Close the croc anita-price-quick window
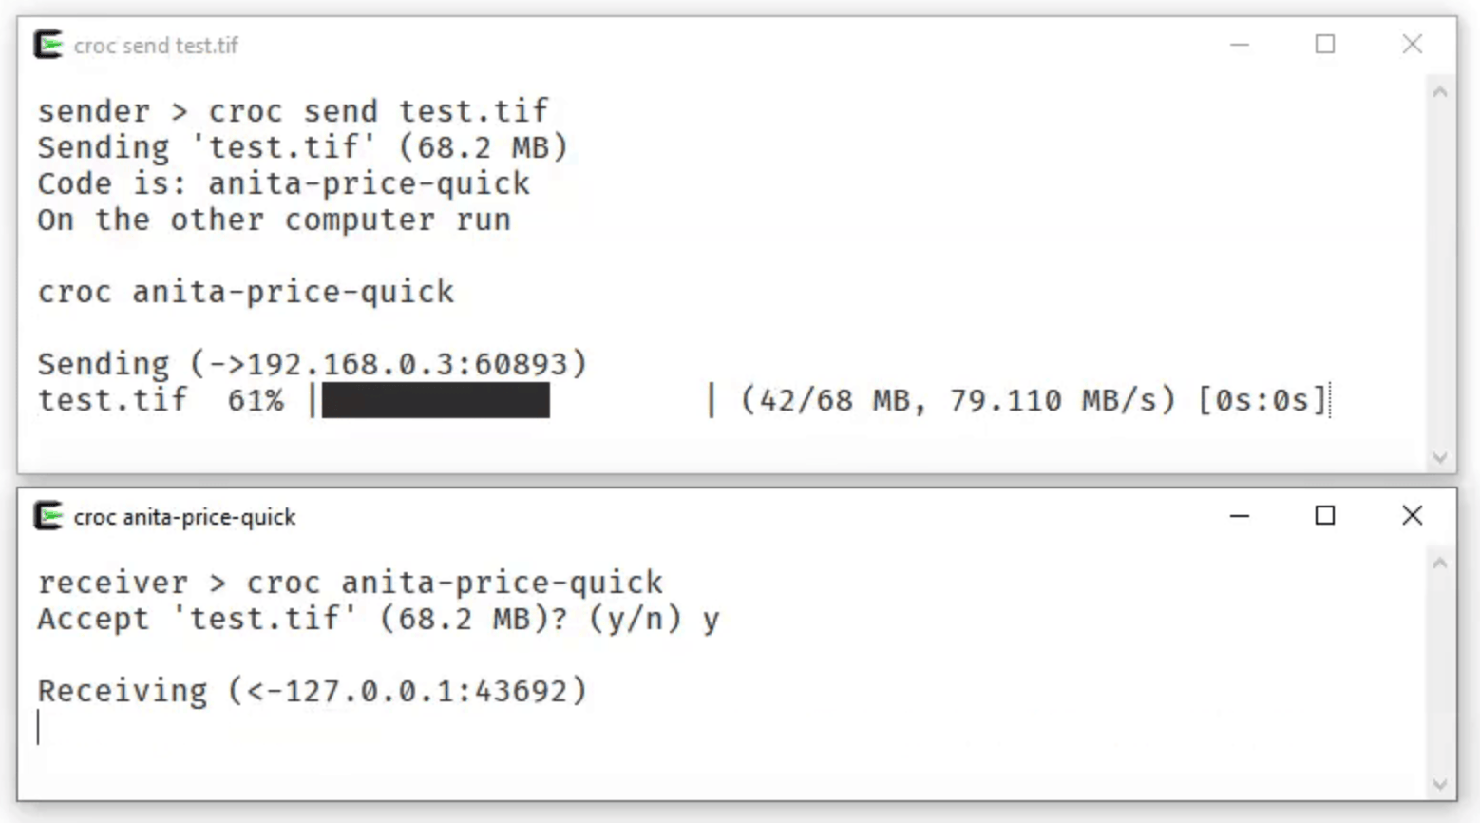The height and width of the screenshot is (823, 1480). [1413, 516]
